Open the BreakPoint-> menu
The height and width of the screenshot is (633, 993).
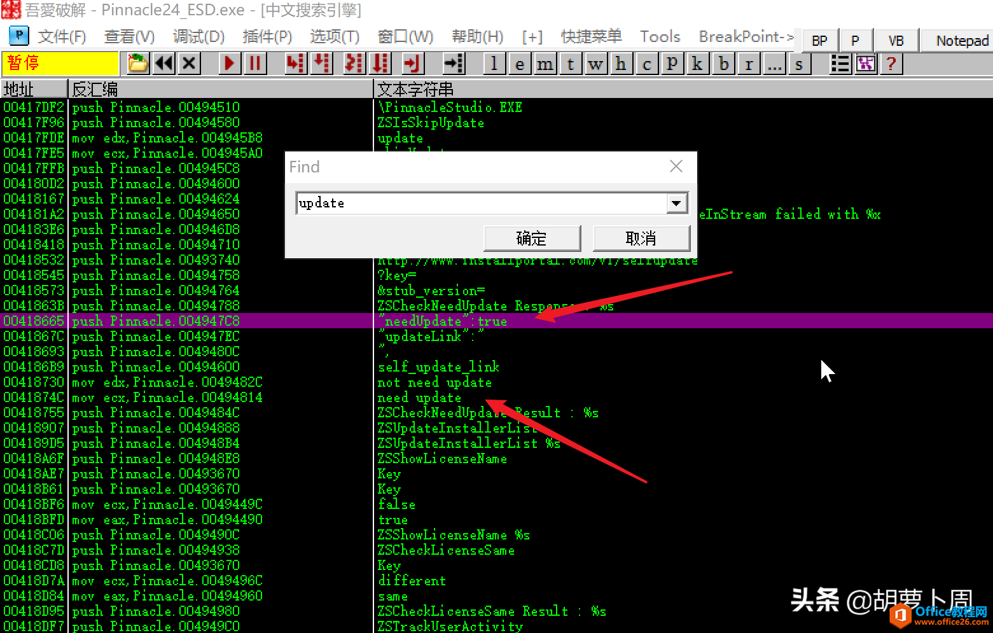746,37
